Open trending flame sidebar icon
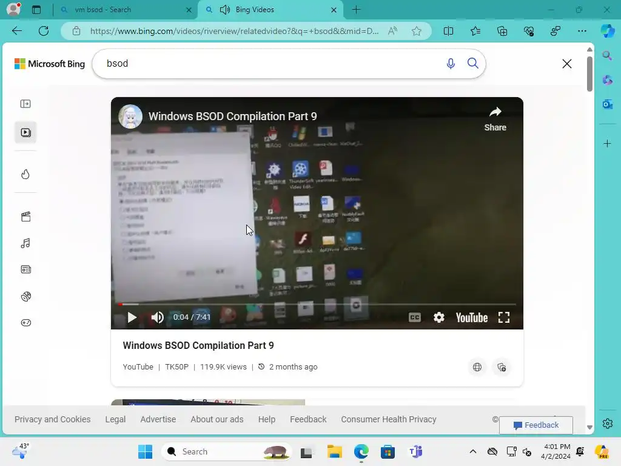Viewport: 621px width, 466px height. [x=25, y=174]
